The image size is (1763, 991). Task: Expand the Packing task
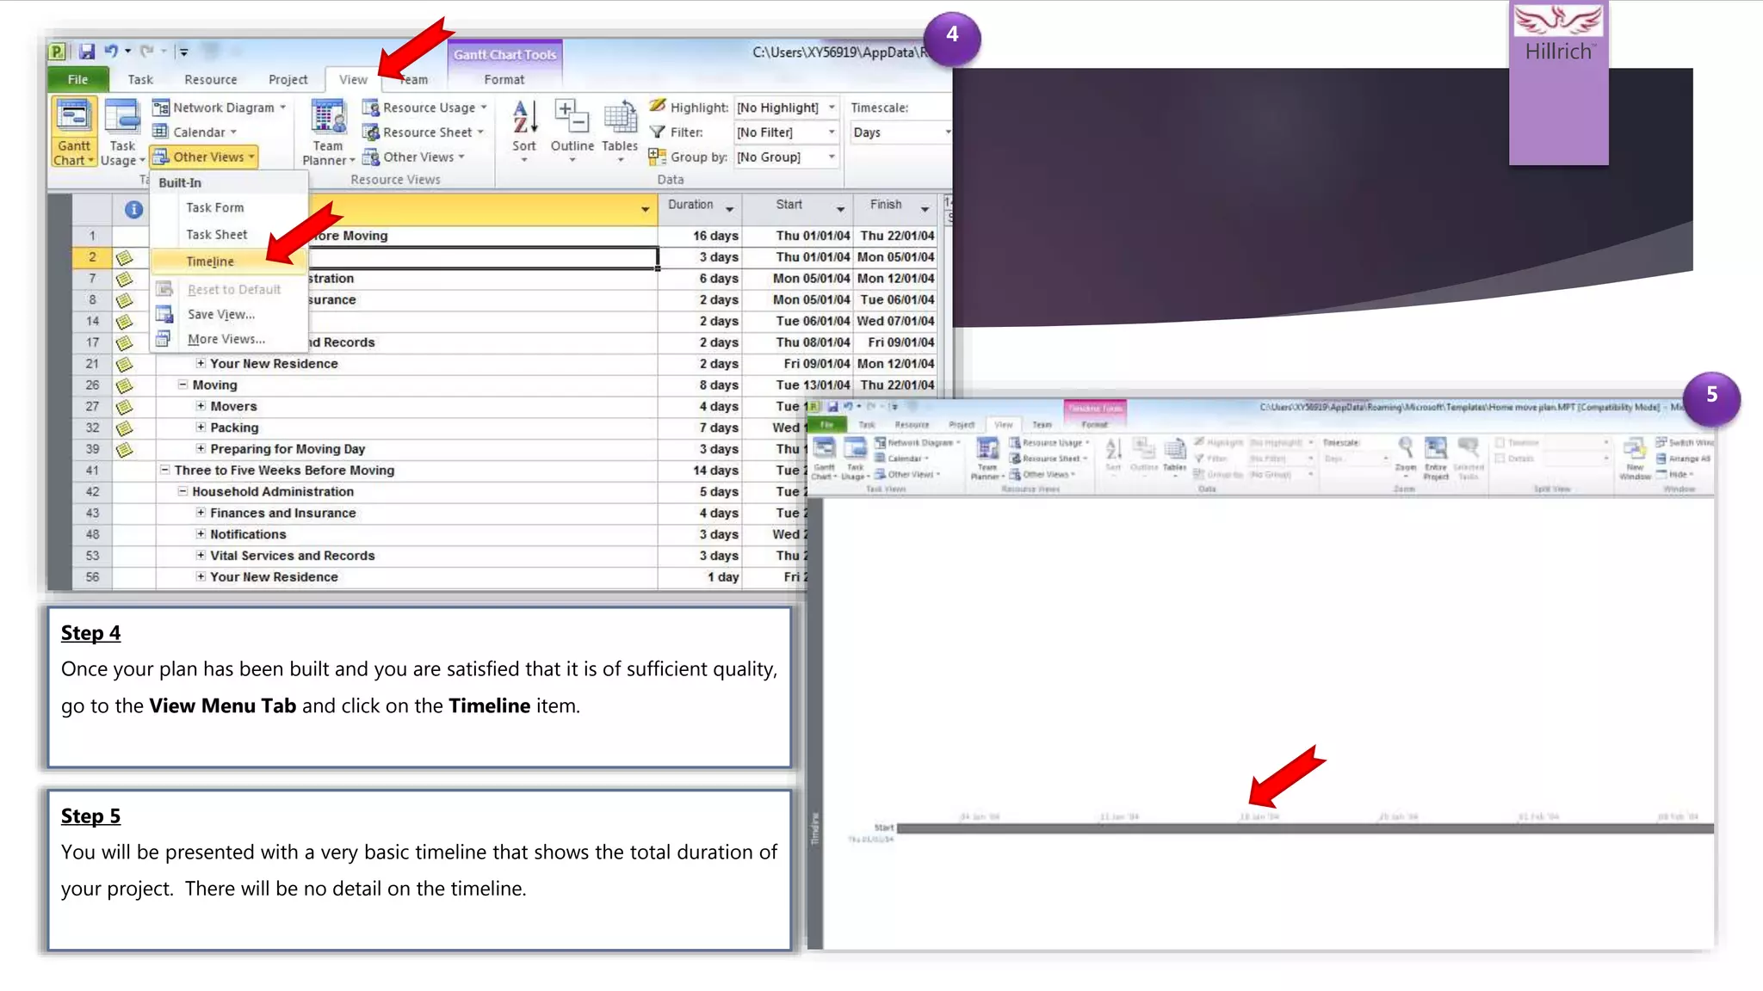coord(201,428)
